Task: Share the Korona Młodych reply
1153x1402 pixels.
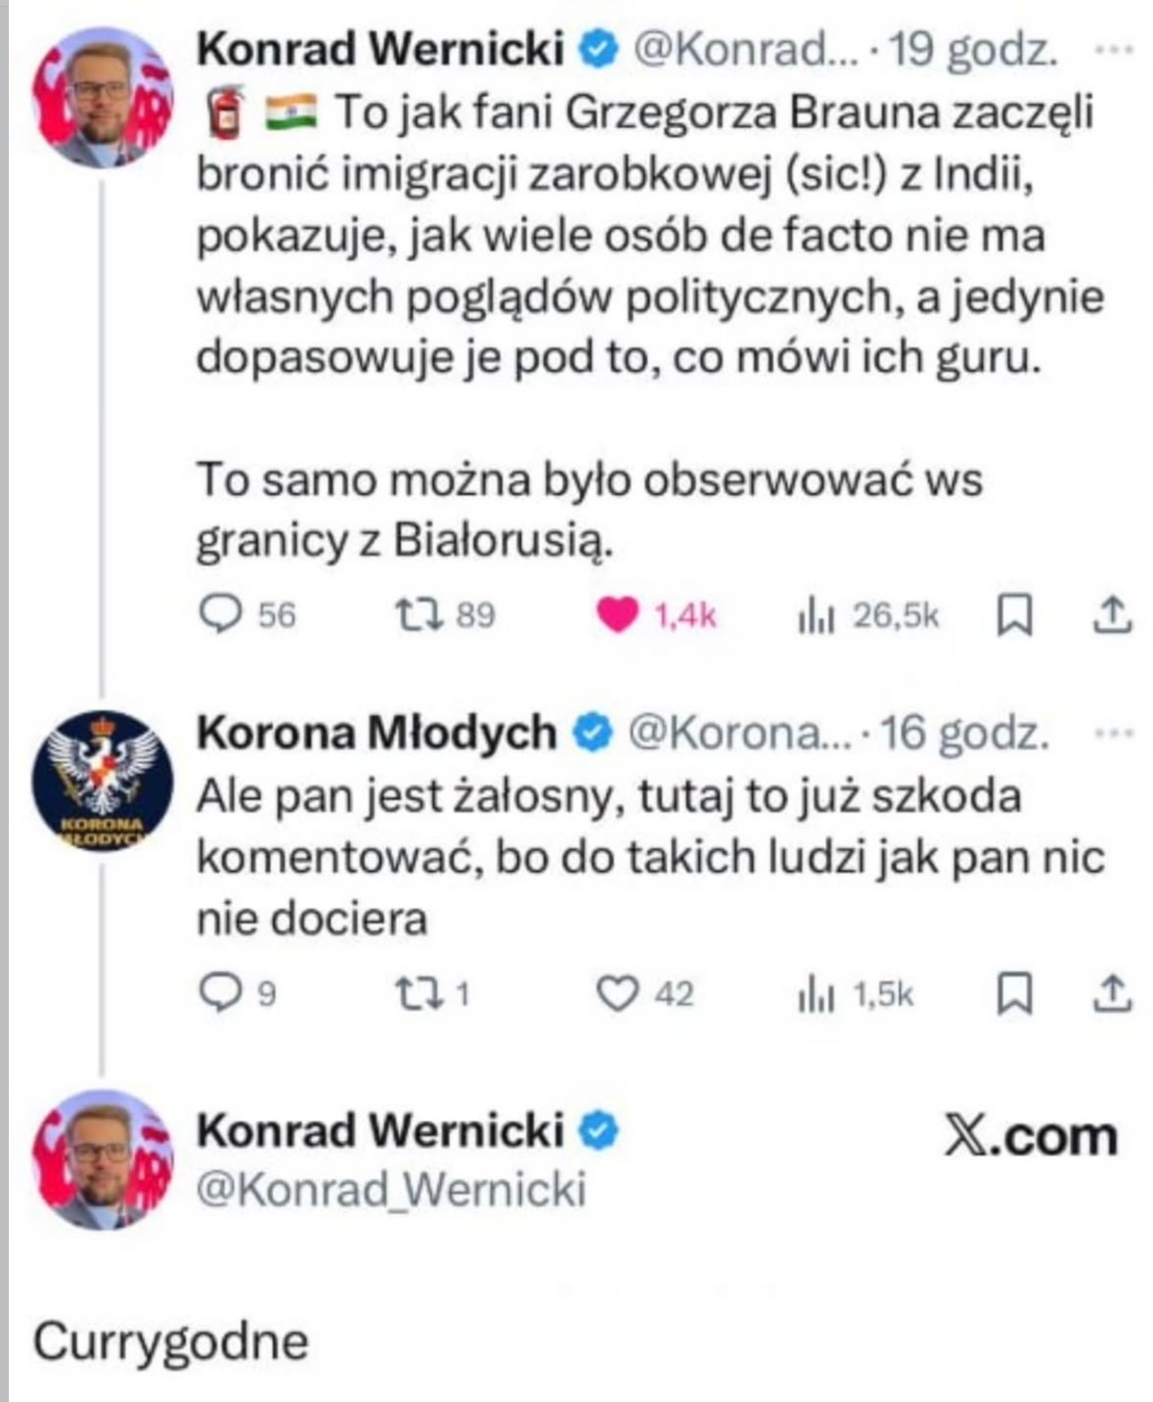Action: click(1111, 994)
